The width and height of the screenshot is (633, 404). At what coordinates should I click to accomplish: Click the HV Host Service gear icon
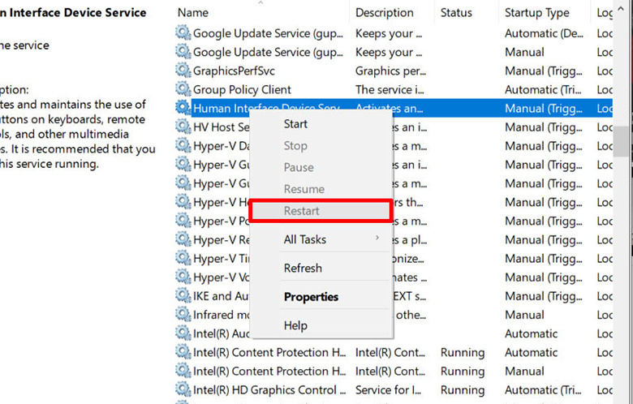(183, 127)
